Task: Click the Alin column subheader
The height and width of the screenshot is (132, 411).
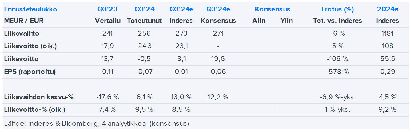Action: pyautogui.click(x=259, y=21)
